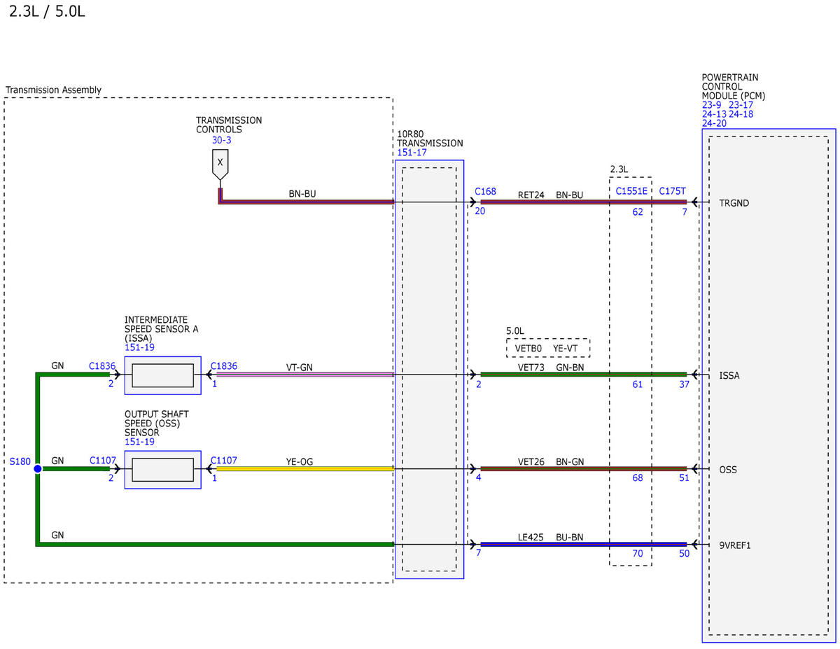Click the C1836 label at ISSA pin 1
This screenshot has height=649, width=840.
pos(224,365)
